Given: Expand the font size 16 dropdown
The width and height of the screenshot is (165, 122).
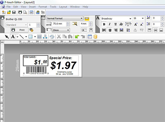Looking at the screenshot, I should (x=143, y=18).
